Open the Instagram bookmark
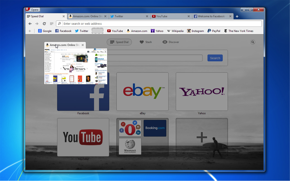The image size is (290, 181). click(x=195, y=31)
